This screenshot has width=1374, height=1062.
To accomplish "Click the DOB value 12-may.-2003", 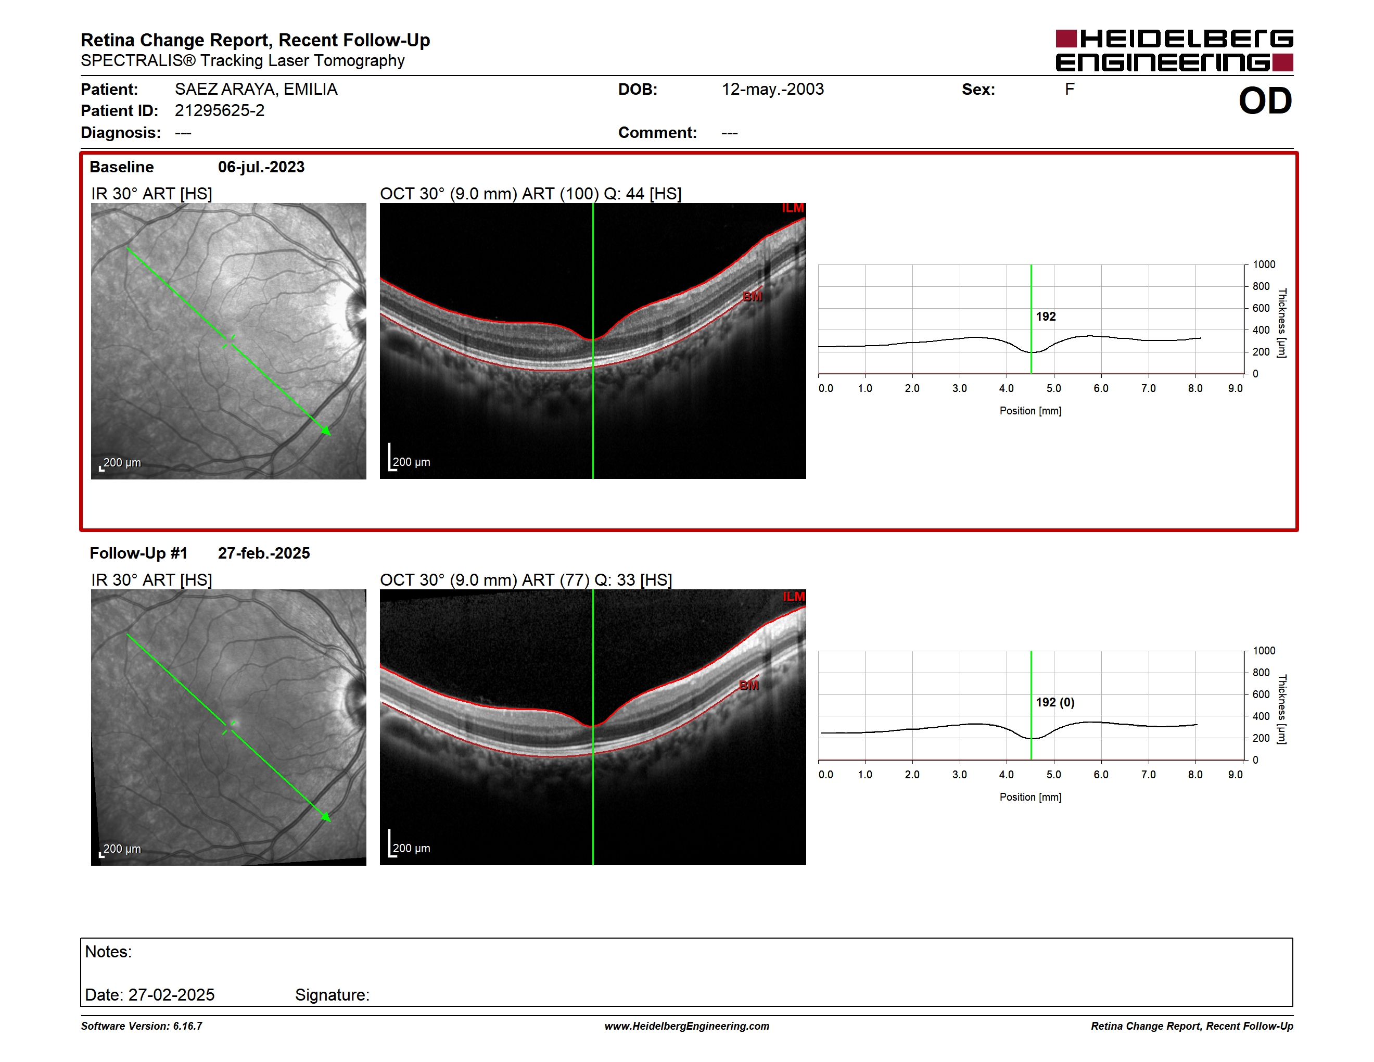I will point(772,90).
